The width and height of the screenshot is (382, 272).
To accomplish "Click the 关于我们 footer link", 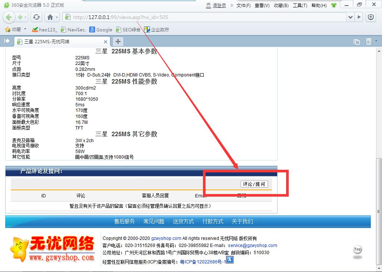I will pos(242,221).
